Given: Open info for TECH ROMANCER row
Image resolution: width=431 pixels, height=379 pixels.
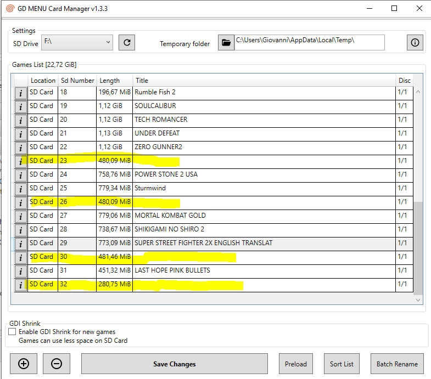Looking at the screenshot, I should [21, 121].
